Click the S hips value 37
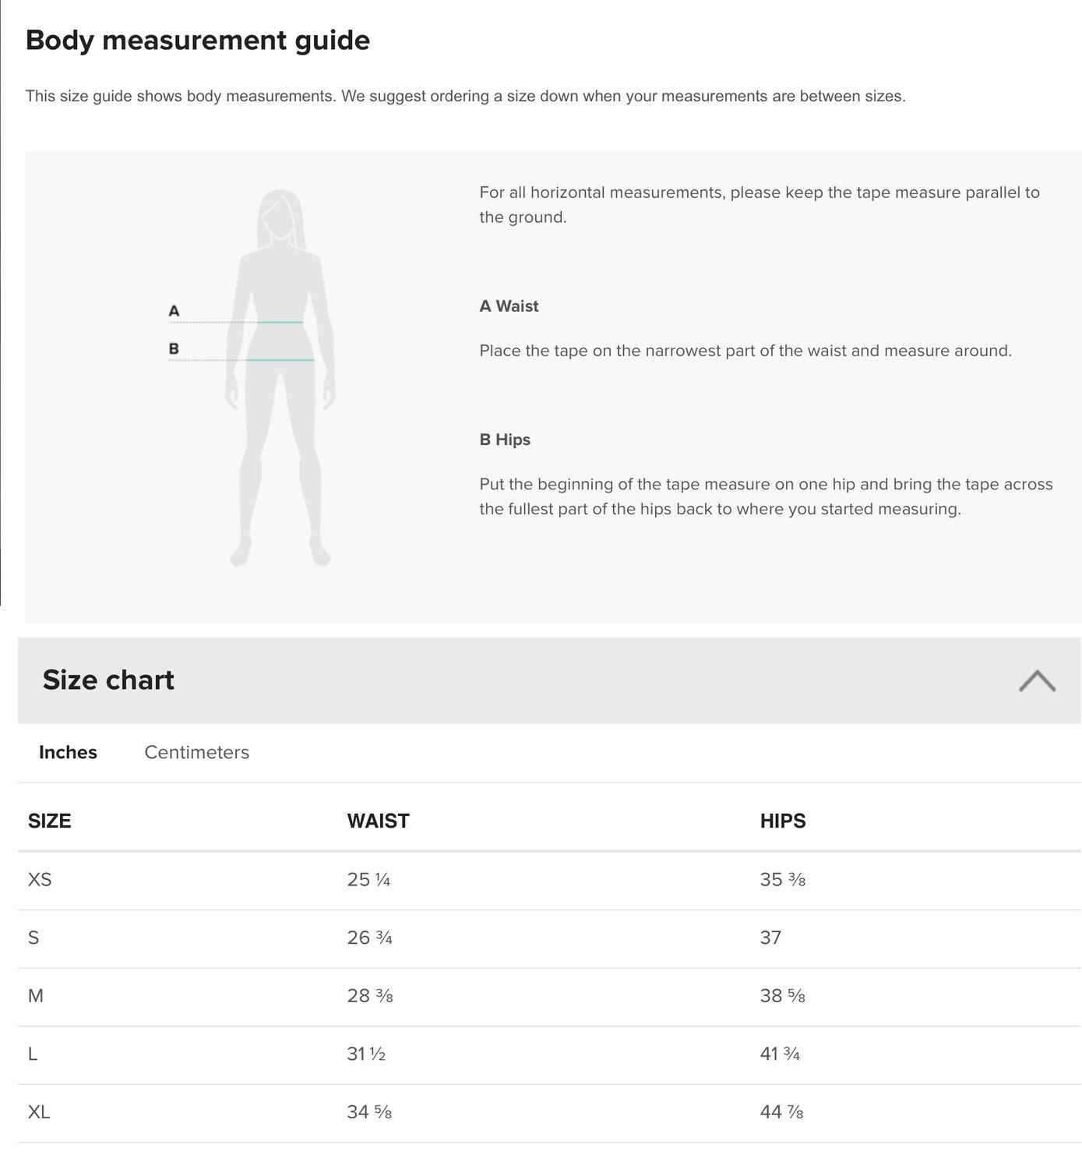1082x1169 pixels. pyautogui.click(x=770, y=938)
